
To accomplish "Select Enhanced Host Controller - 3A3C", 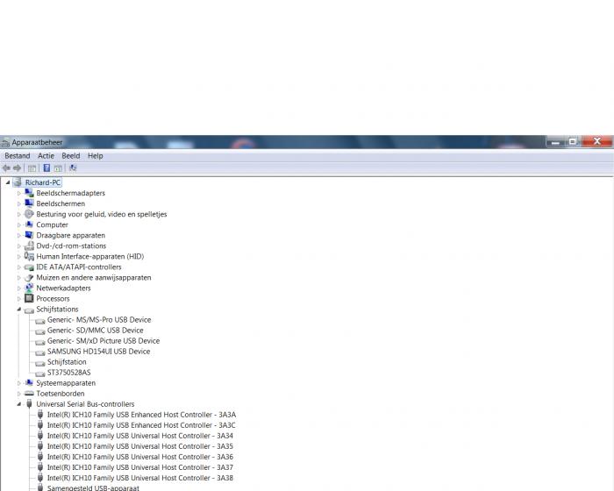I will (141, 425).
